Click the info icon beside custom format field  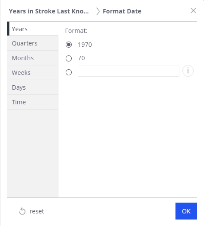point(188,71)
